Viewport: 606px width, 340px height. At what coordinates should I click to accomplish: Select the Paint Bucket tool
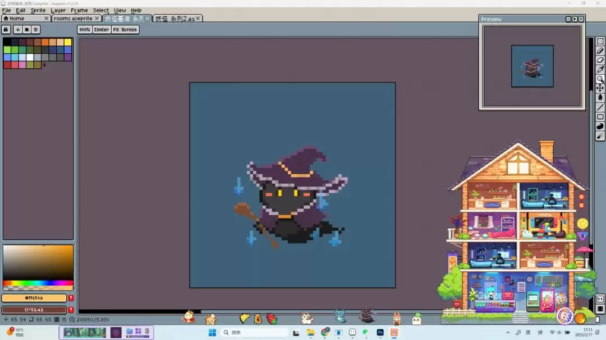(x=600, y=97)
